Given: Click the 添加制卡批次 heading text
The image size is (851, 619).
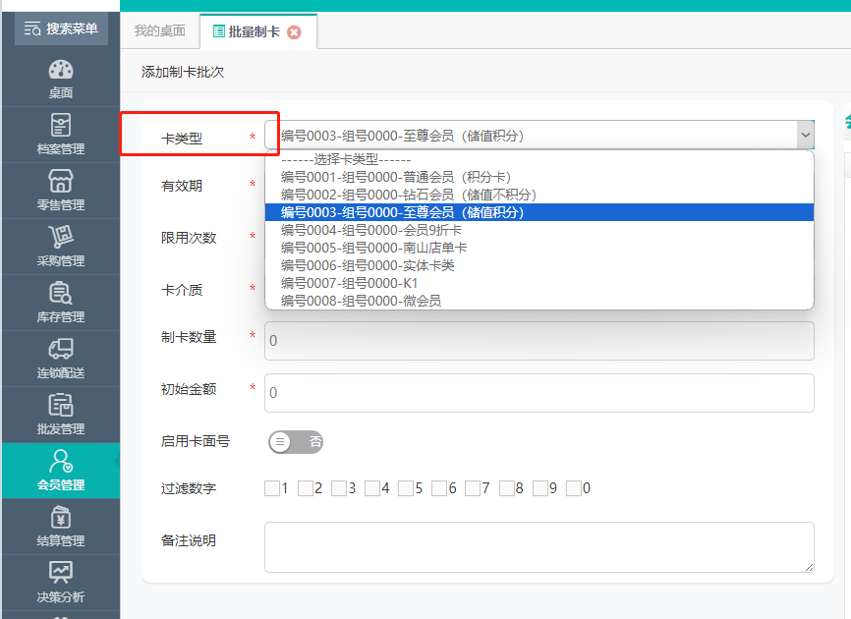Looking at the screenshot, I should point(183,72).
